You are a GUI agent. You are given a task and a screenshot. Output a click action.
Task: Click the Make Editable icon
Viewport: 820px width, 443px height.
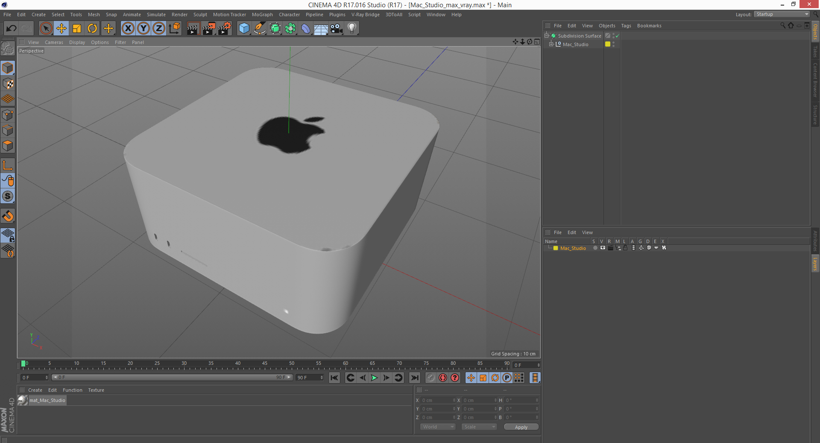pyautogui.click(x=8, y=48)
